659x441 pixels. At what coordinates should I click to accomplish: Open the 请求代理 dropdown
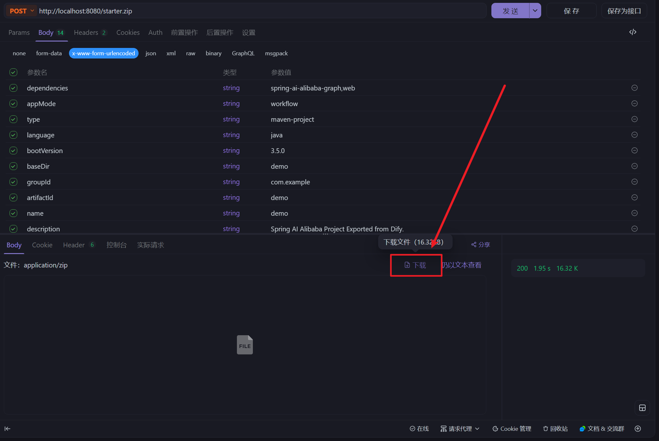point(460,429)
